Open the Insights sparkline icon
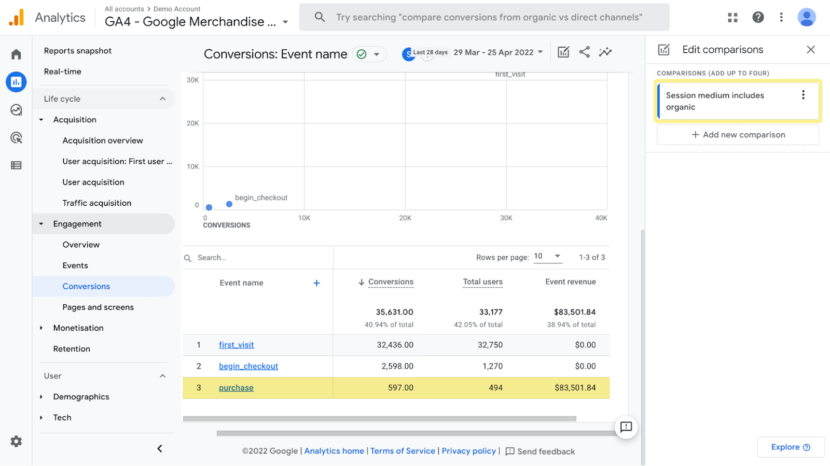 [x=605, y=52]
